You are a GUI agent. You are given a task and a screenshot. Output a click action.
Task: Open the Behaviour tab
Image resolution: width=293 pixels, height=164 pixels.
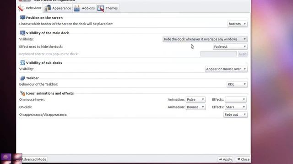(x=29, y=8)
